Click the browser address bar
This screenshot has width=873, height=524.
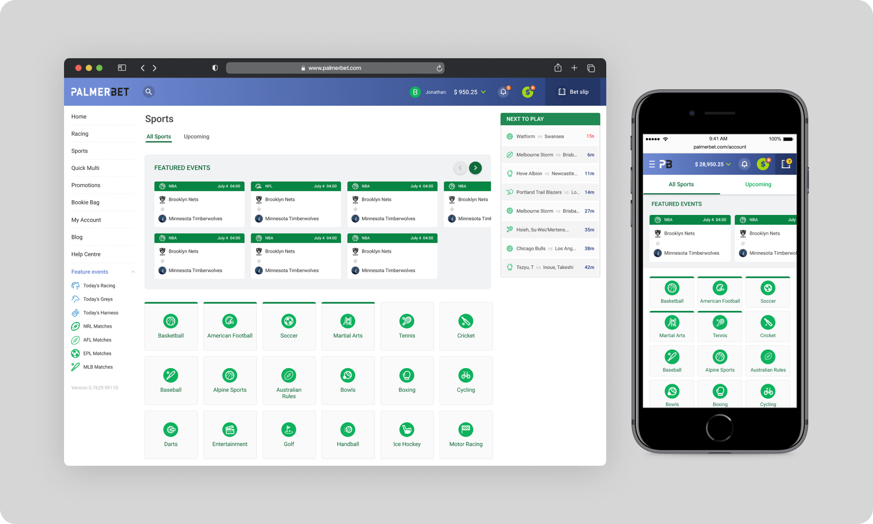pos(335,68)
